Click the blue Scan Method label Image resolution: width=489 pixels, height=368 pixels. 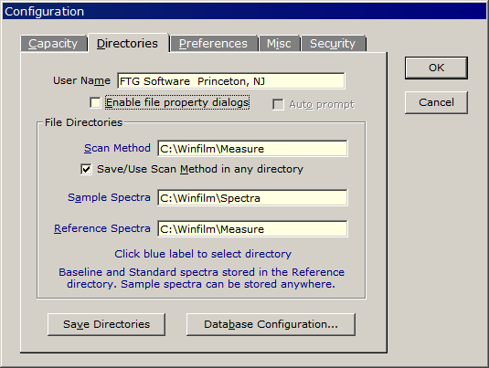point(117,148)
